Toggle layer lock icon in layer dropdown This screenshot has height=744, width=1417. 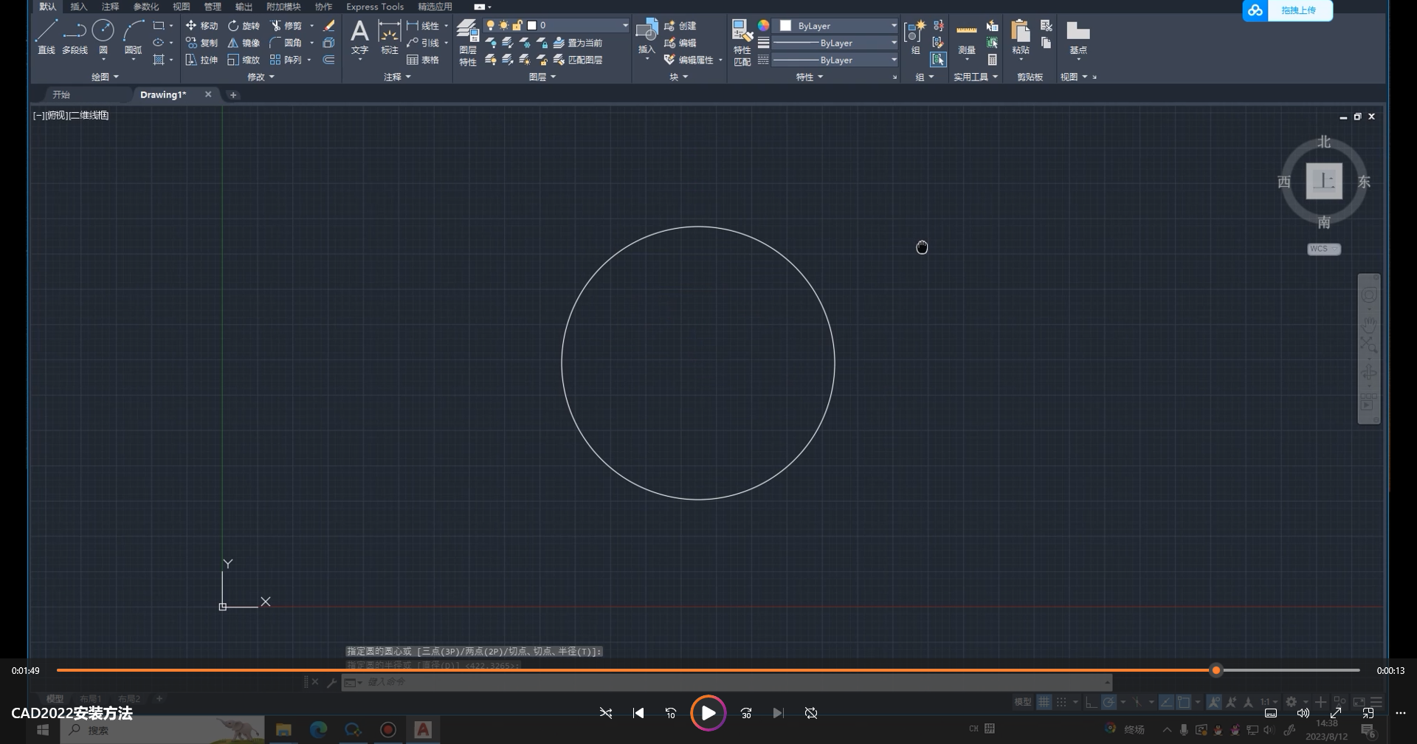coord(517,26)
